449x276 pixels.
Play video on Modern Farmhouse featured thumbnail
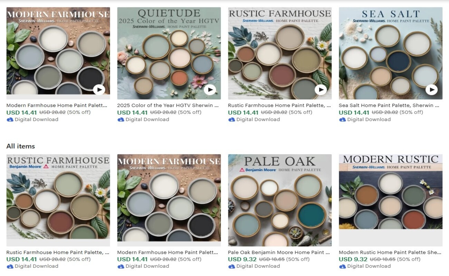[99, 90]
